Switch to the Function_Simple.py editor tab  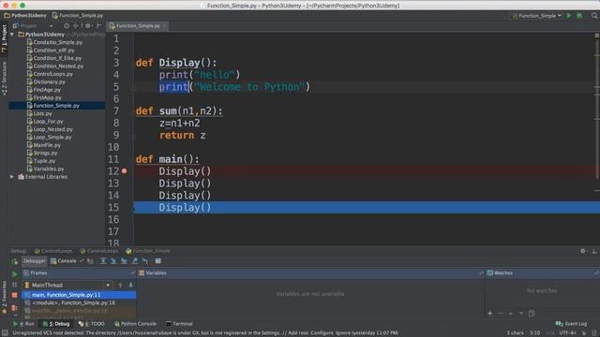138,26
